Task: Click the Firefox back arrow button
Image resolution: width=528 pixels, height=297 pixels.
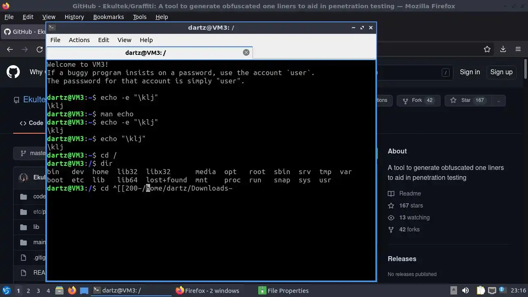Action: (x=10, y=49)
